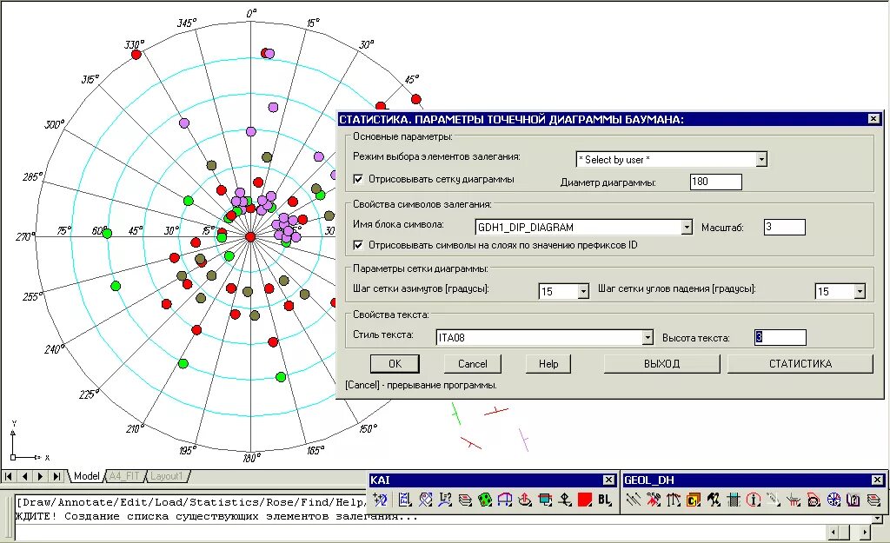890x543 pixels.
Task: Click the command line scroll-right arrow
Action: coord(865,533)
